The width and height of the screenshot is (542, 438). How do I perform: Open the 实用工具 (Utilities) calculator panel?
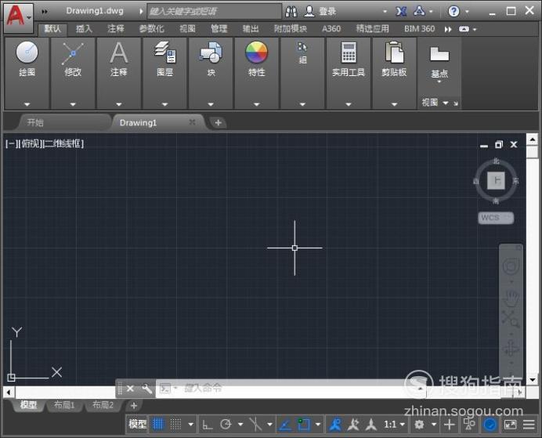pyautogui.click(x=349, y=60)
